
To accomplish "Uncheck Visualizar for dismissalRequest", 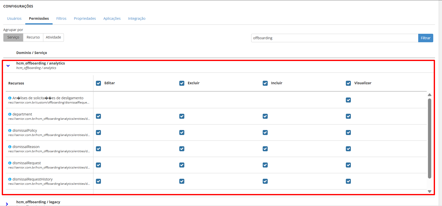I will pyautogui.click(x=348, y=165).
